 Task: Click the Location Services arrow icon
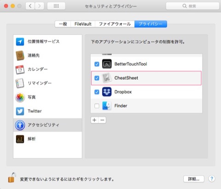point(20,42)
